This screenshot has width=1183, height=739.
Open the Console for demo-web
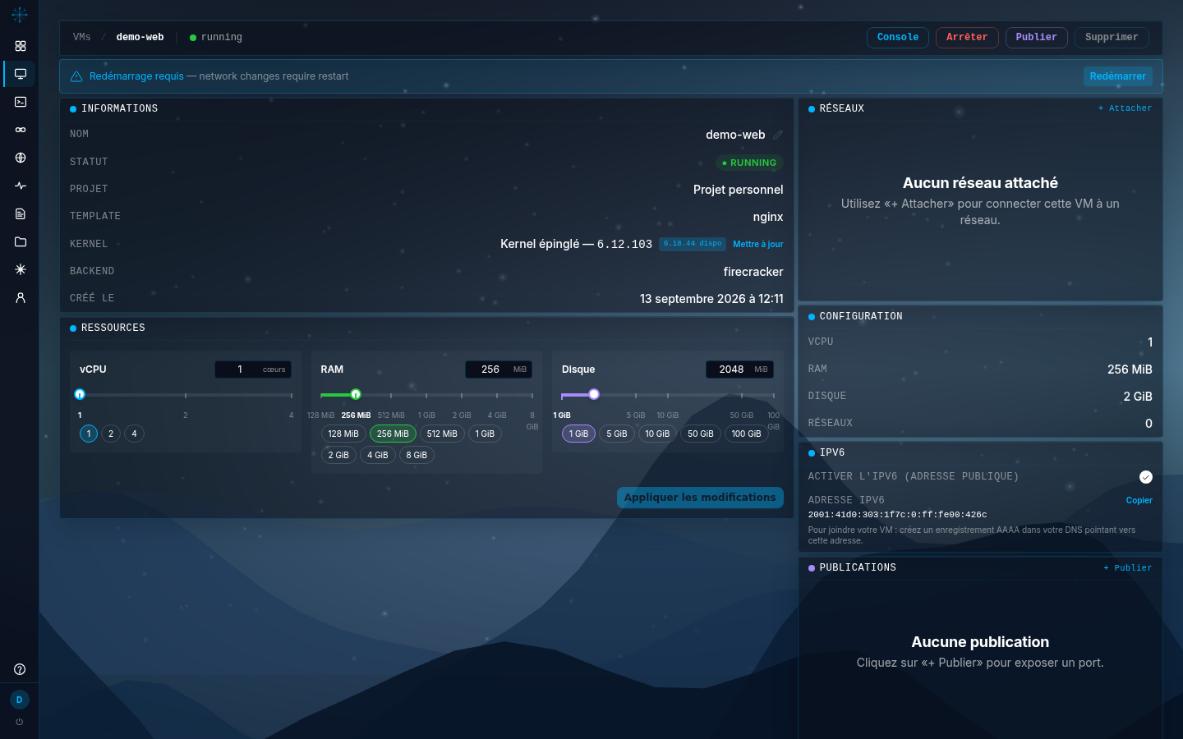pos(898,38)
